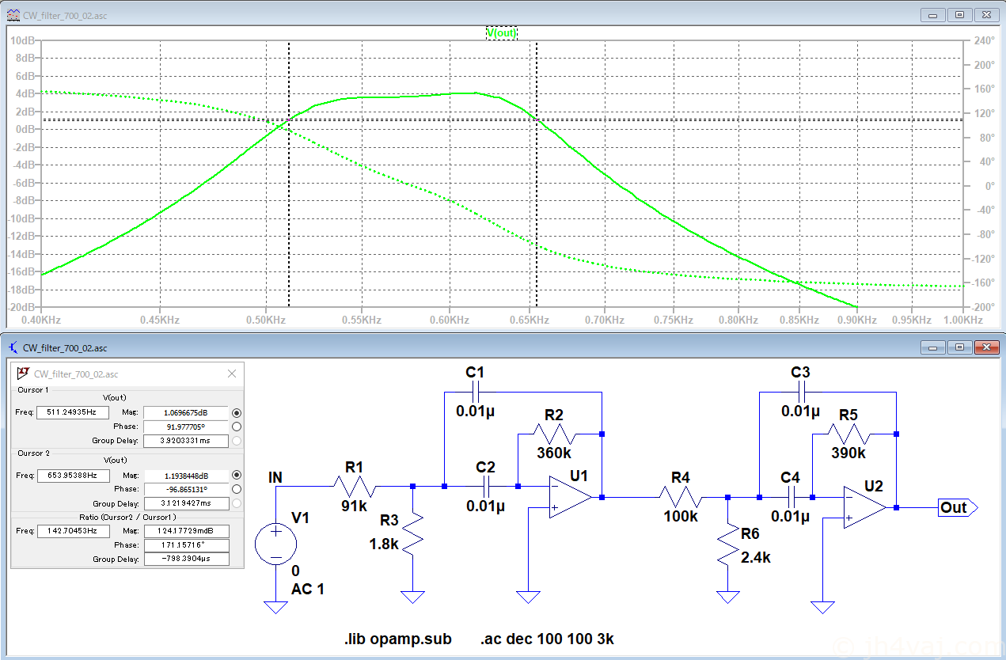The width and height of the screenshot is (1006, 660).
Task: Click R5's value text 390k
Action: (848, 453)
